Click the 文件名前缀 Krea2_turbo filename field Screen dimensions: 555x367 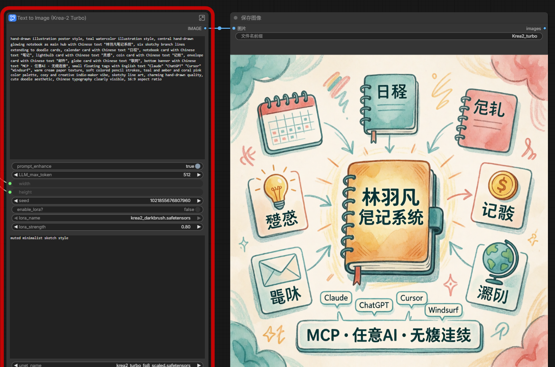(389, 36)
